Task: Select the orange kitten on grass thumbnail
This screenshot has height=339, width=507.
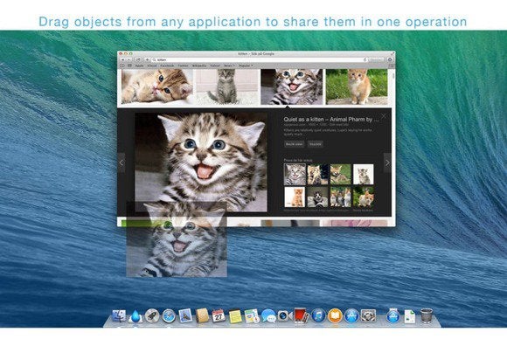Action: (x=357, y=86)
